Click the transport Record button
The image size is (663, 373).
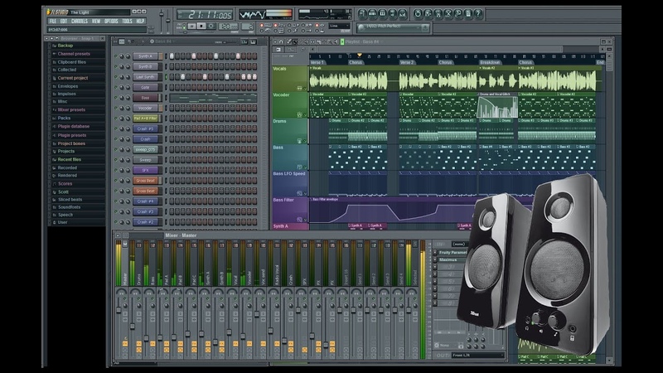tap(211, 27)
